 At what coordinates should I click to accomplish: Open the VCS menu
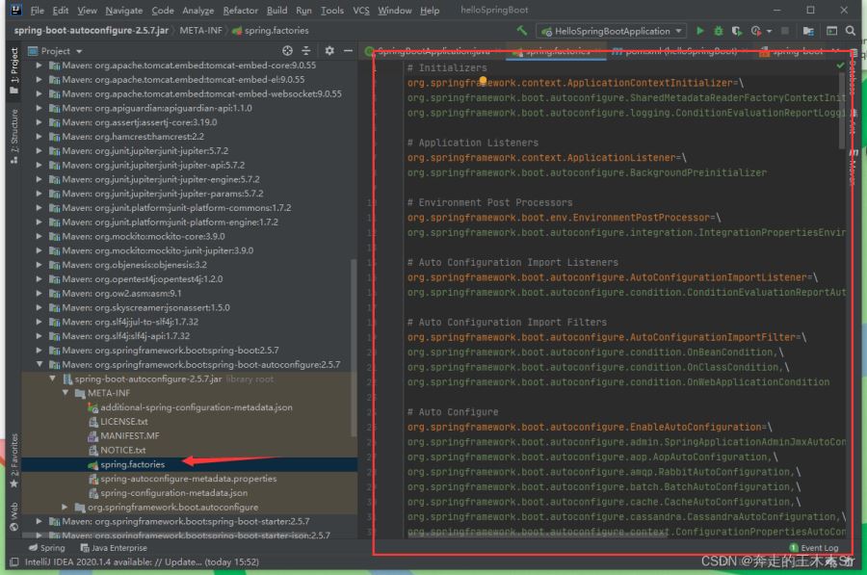pyautogui.click(x=361, y=10)
